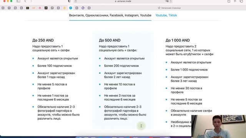Screen dimensions: 246x138
Task: Go back to the previous page
Action: coord(25,1)
